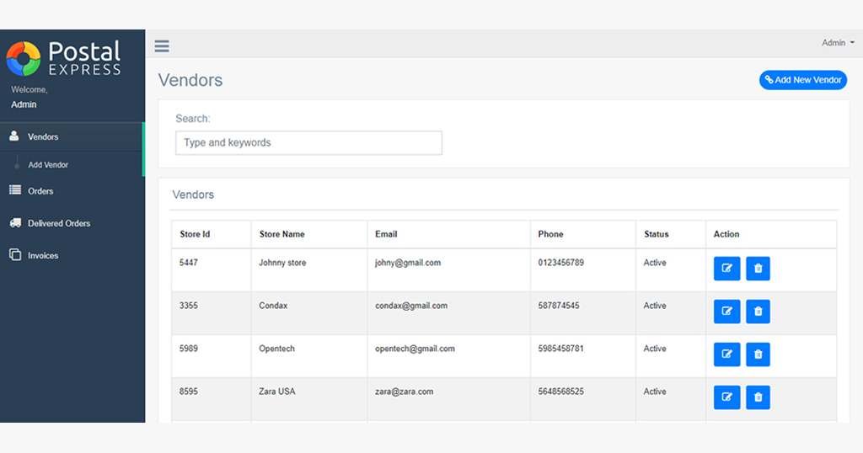This screenshot has width=863, height=453.
Task: Edit the Zara USA vendor
Action: [x=726, y=397]
